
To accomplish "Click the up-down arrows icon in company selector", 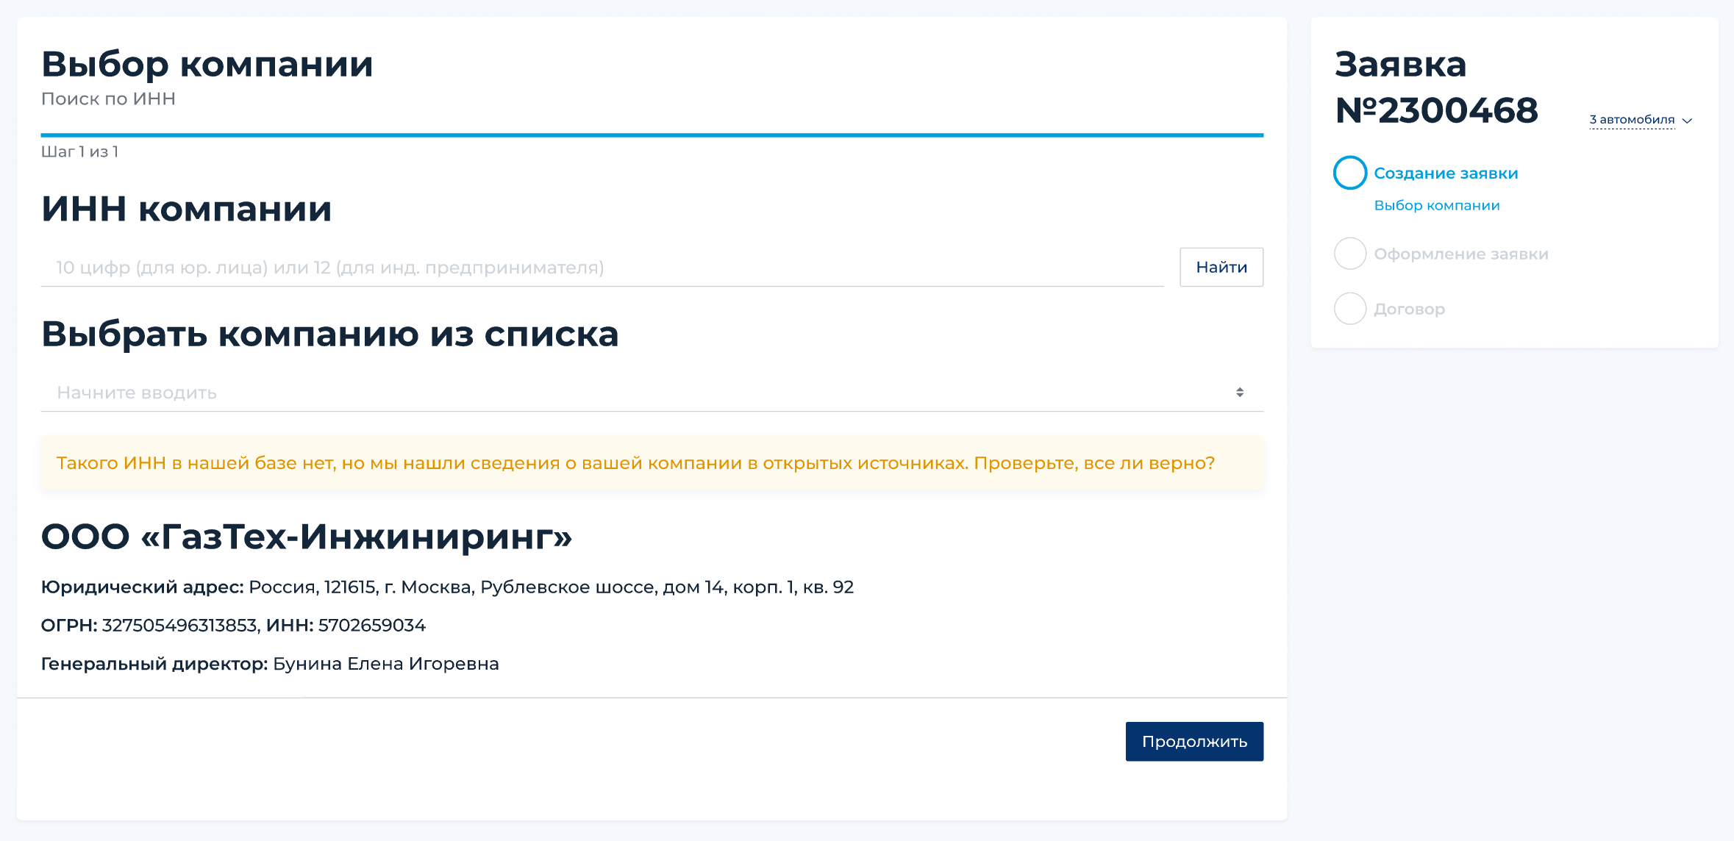I will click(1240, 393).
